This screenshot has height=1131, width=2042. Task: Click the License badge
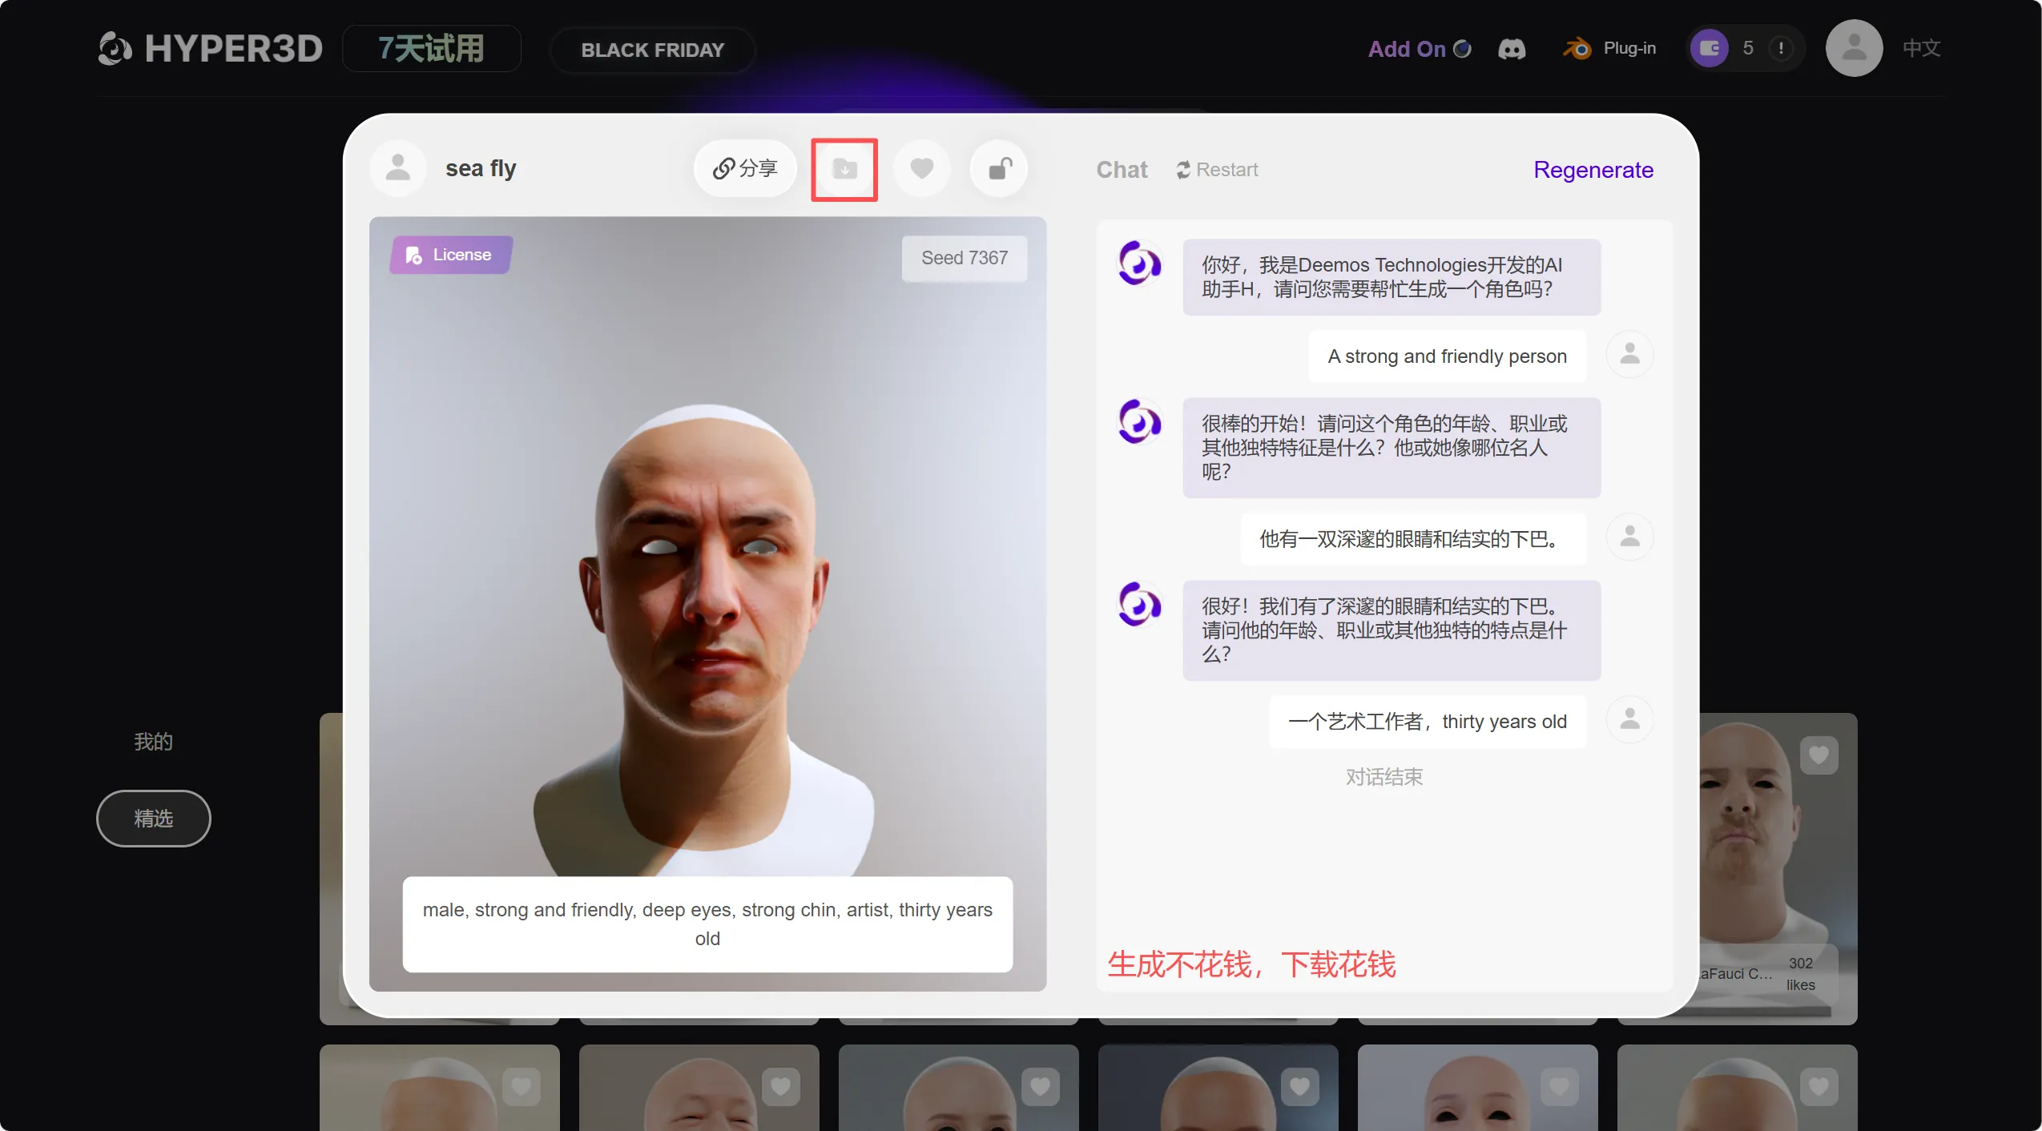tap(450, 255)
